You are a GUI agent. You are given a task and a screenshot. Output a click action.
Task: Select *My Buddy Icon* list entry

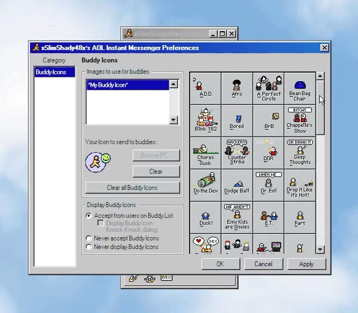coord(127,85)
